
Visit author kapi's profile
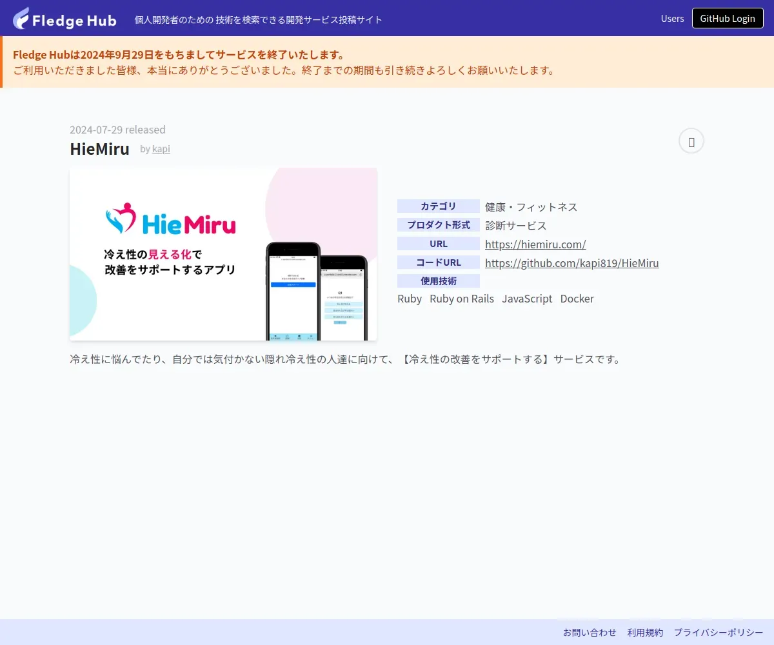161,148
